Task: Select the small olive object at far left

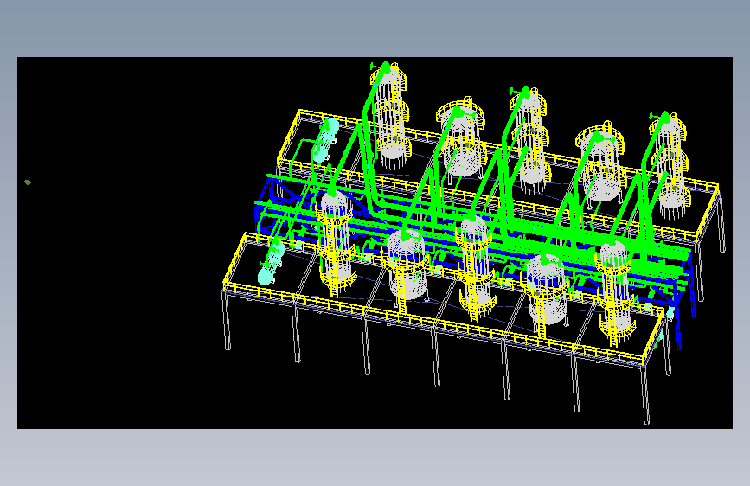Action: pyautogui.click(x=28, y=182)
